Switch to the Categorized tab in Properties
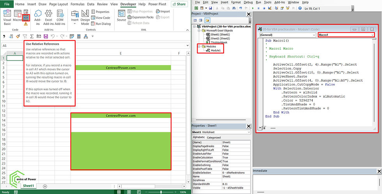The width and height of the screenshot is (382, 194). coord(214,137)
